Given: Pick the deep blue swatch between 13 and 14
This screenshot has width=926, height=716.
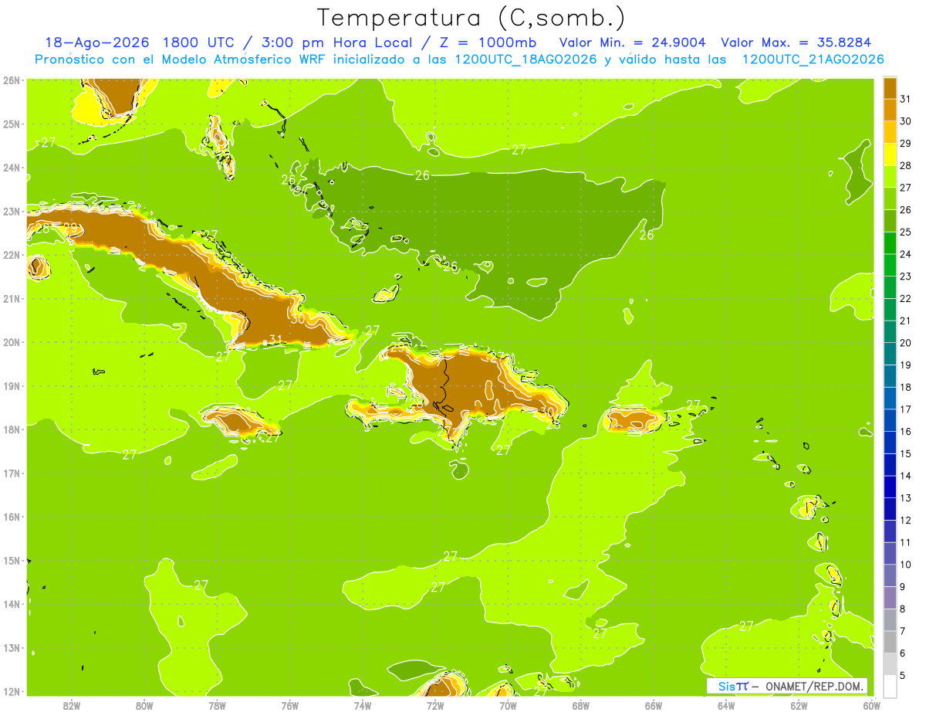Looking at the screenshot, I should [890, 487].
